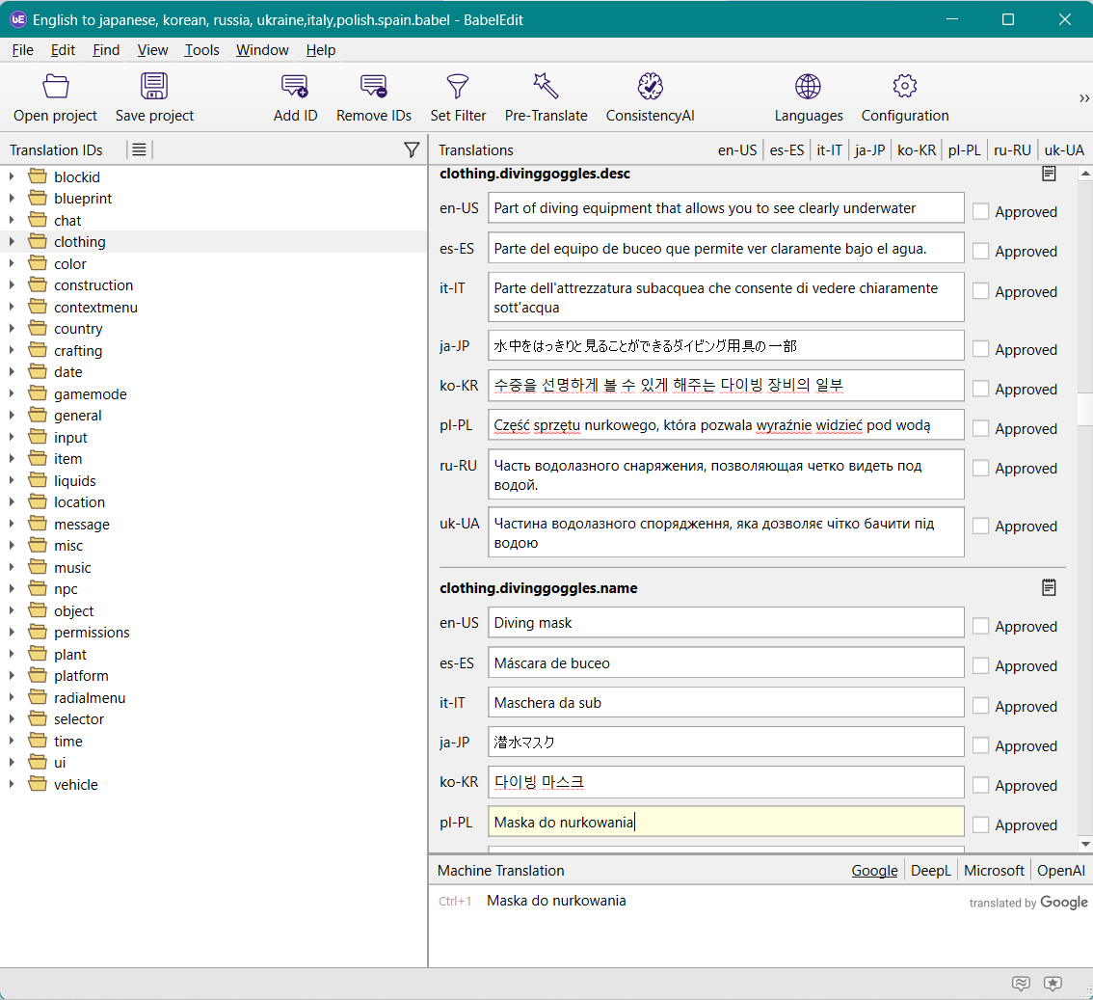Expand the vehicle folder node
1093x1000 pixels.
click(x=12, y=785)
